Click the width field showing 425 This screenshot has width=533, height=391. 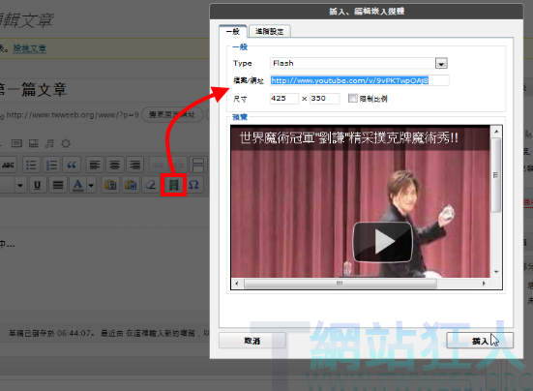(284, 99)
